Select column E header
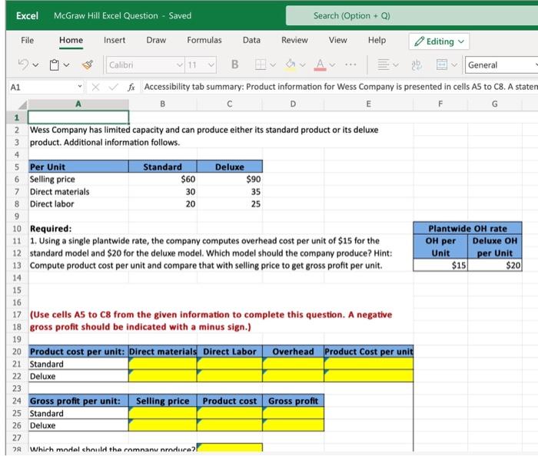Screen dimensions: 538x456 pyautogui.click(x=368, y=104)
